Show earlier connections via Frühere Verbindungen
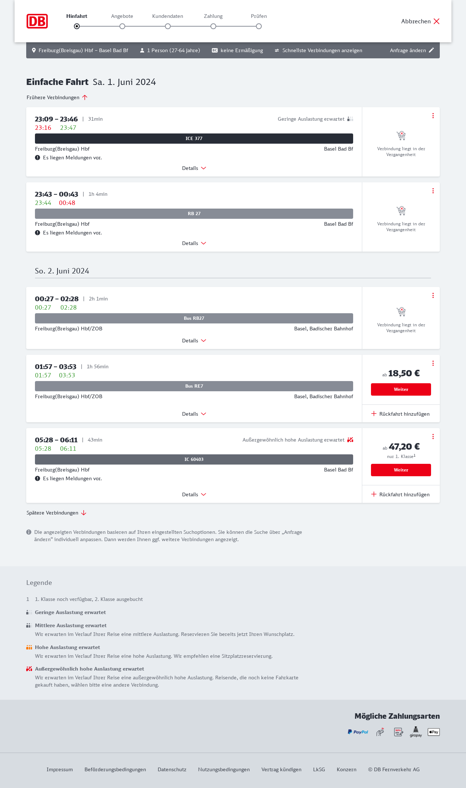Screen dimensions: 466x788 57,97
